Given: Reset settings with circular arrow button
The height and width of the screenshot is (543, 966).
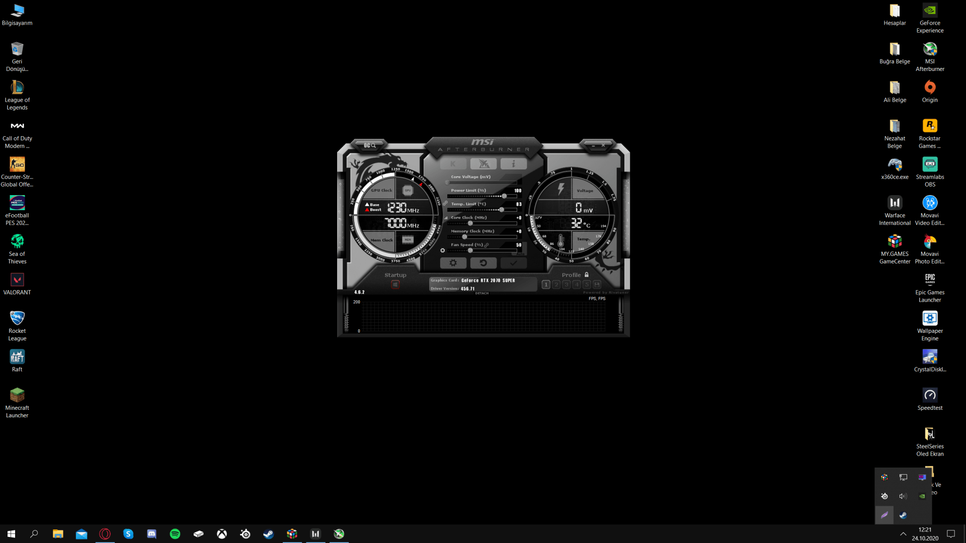Looking at the screenshot, I should [483, 263].
